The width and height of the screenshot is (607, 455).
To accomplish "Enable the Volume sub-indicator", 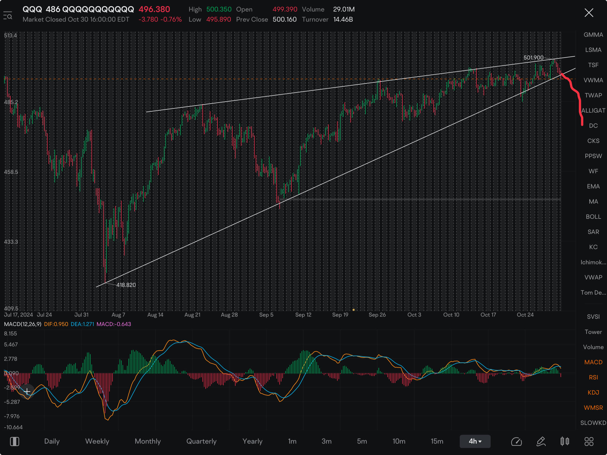I will pos(593,347).
